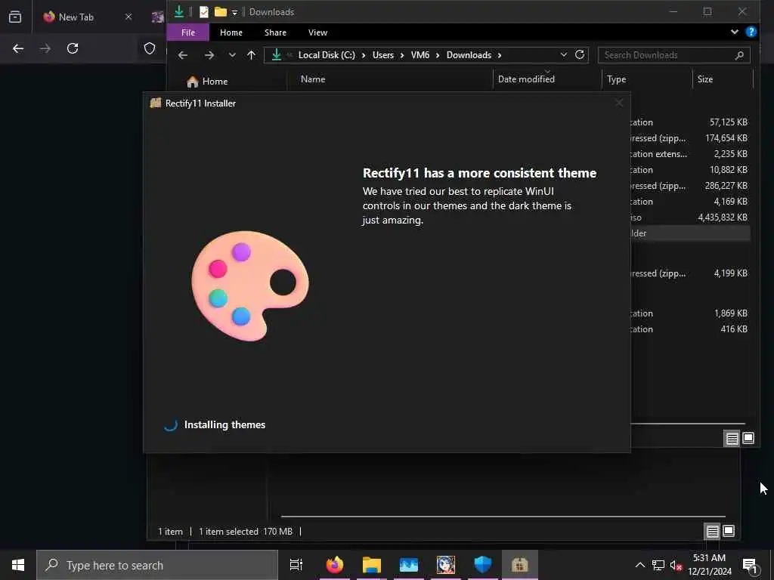Click Local Disk (C:) in the address path
Image resolution: width=774 pixels, height=580 pixels.
[327, 55]
